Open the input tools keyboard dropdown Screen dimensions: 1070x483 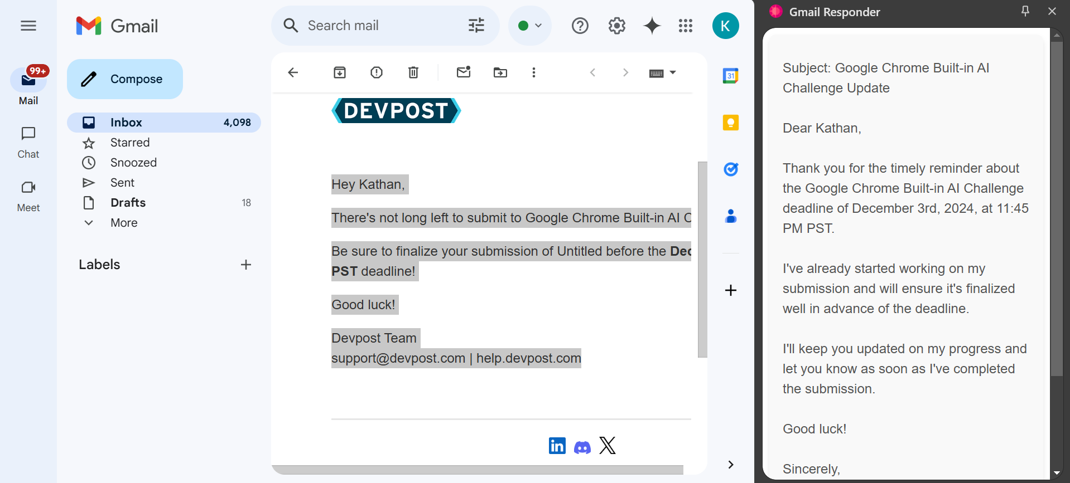(663, 73)
